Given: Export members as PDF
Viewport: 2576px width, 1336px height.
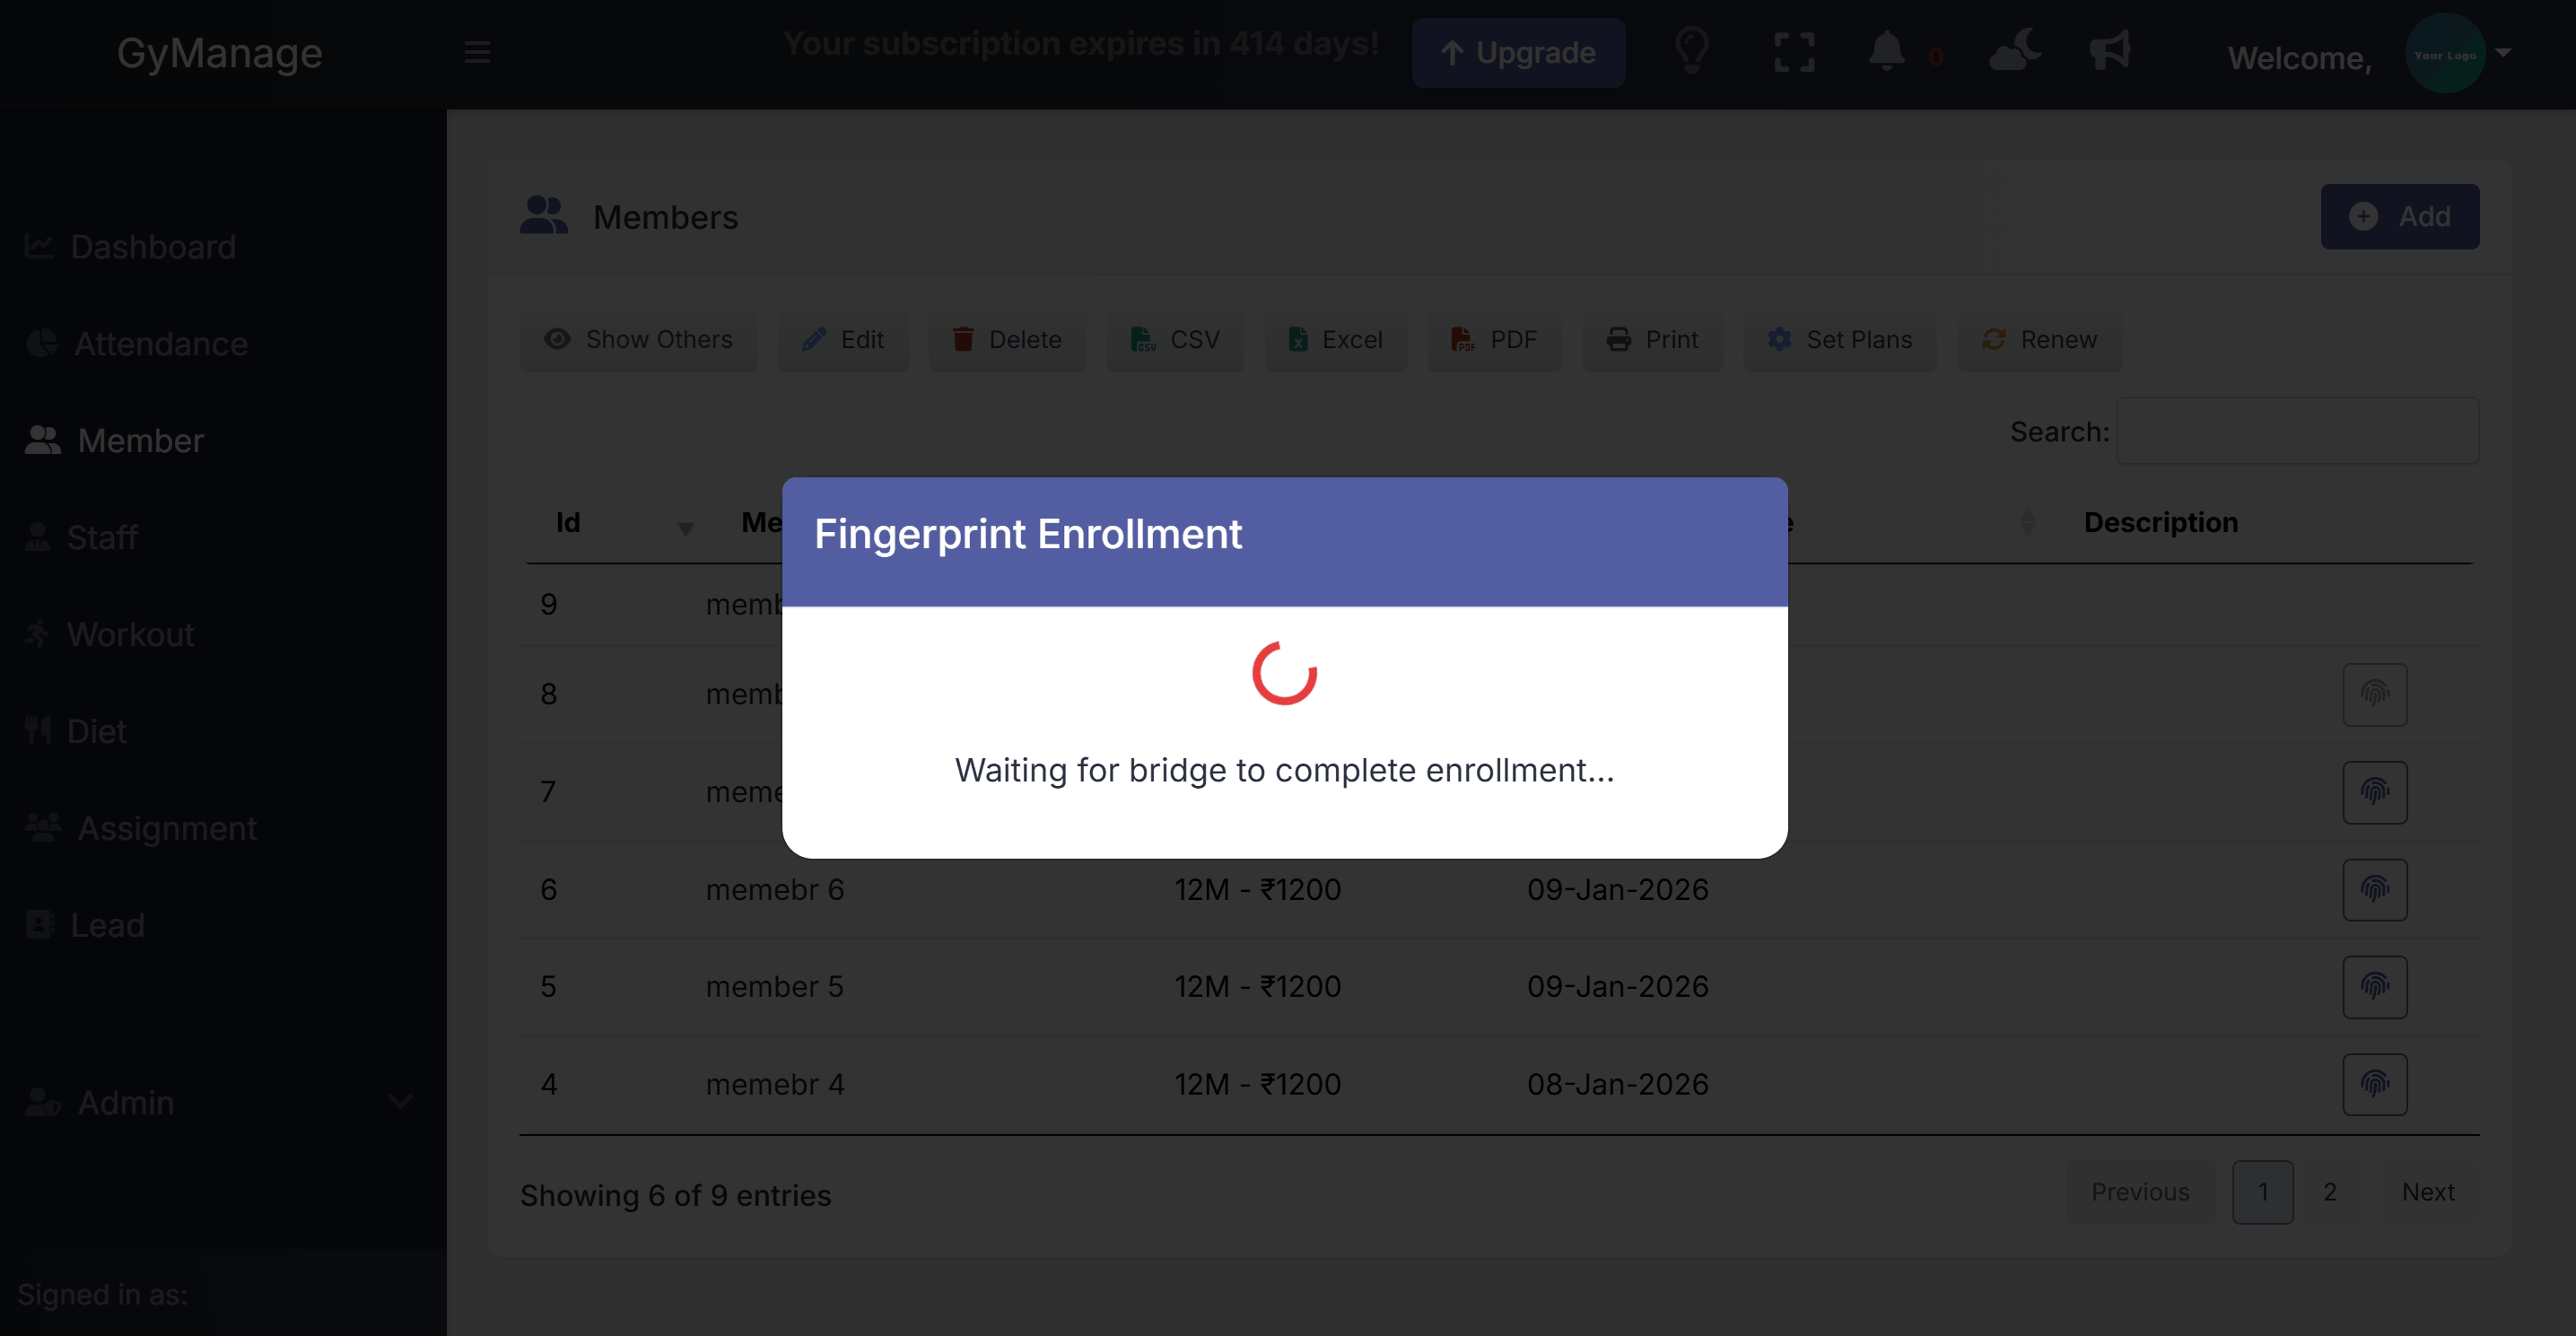Looking at the screenshot, I should click(x=1494, y=340).
